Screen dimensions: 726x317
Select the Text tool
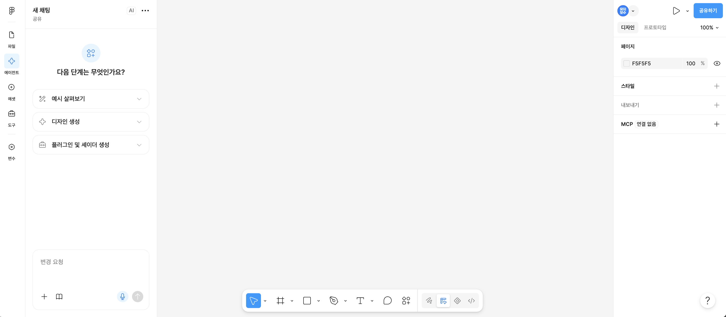click(x=360, y=301)
